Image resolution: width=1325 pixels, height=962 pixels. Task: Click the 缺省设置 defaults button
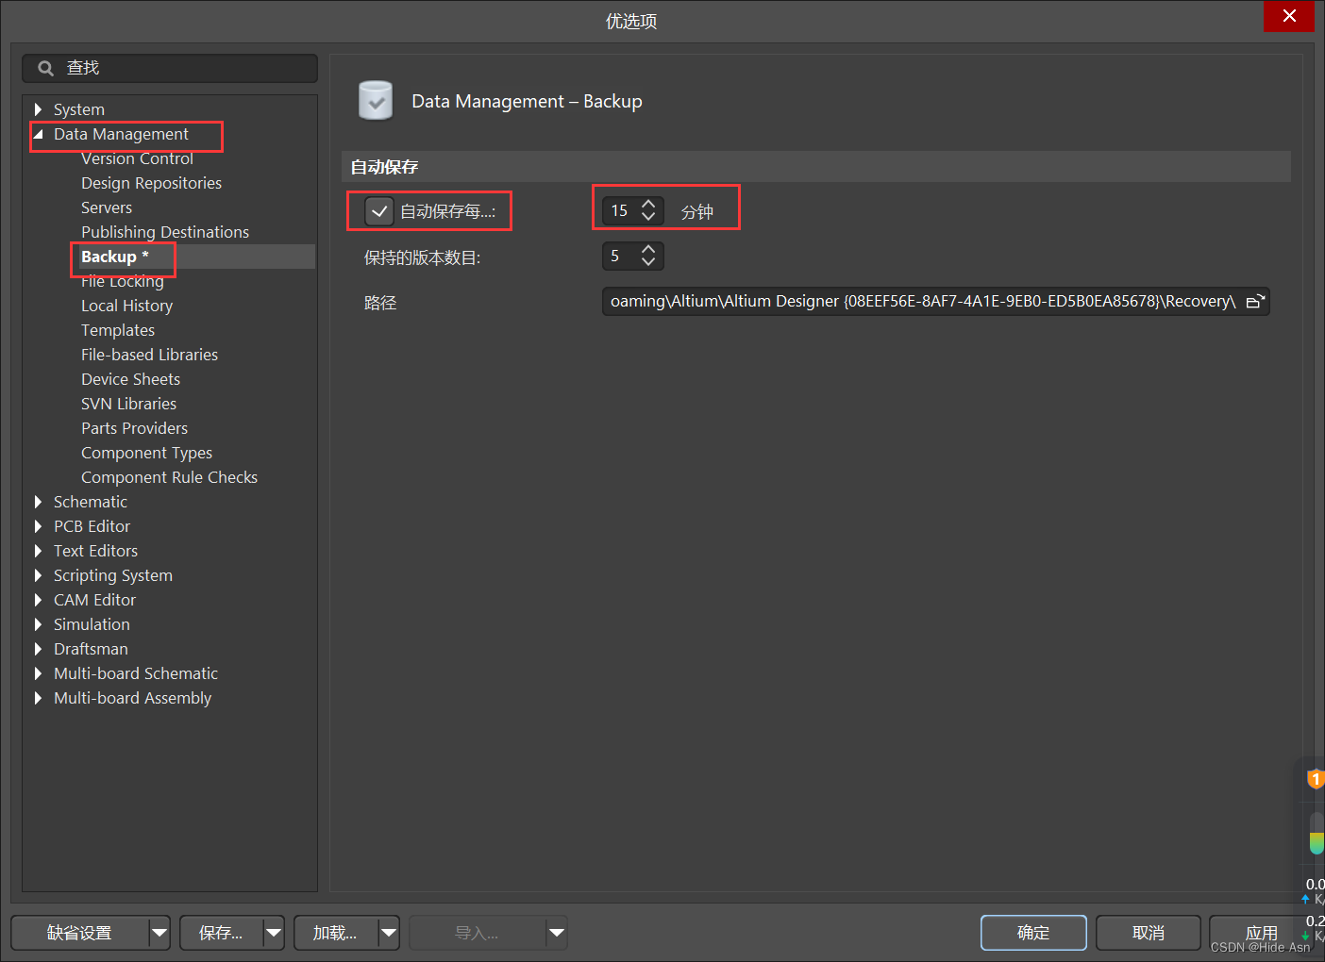pos(80,933)
